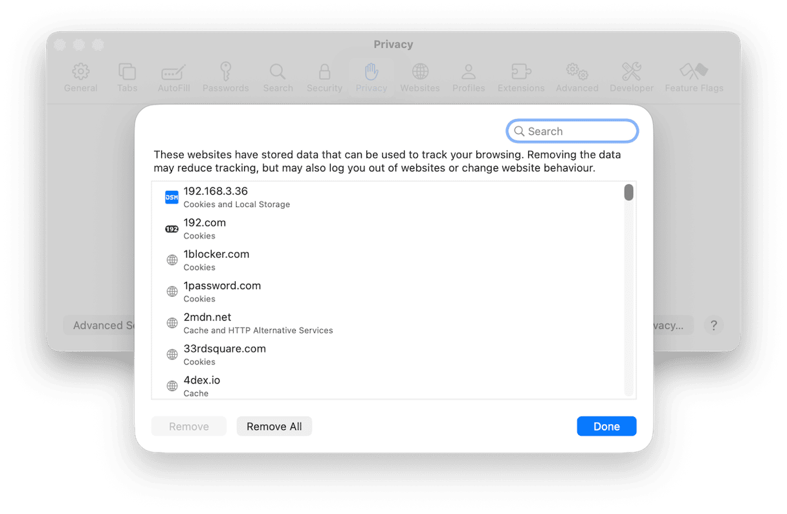Open the General settings gear icon

[80, 72]
